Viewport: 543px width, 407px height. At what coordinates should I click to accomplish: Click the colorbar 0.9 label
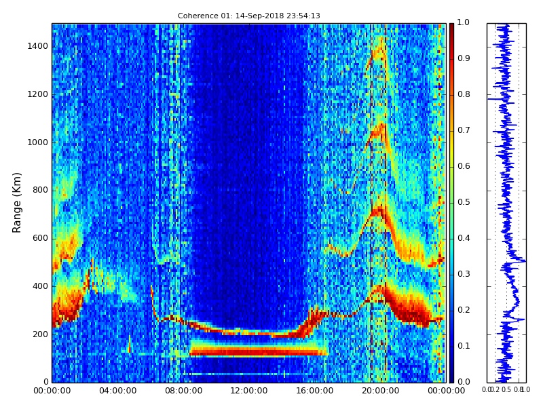(464, 58)
